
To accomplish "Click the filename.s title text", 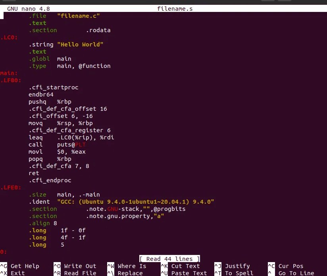I will tap(175, 9).
